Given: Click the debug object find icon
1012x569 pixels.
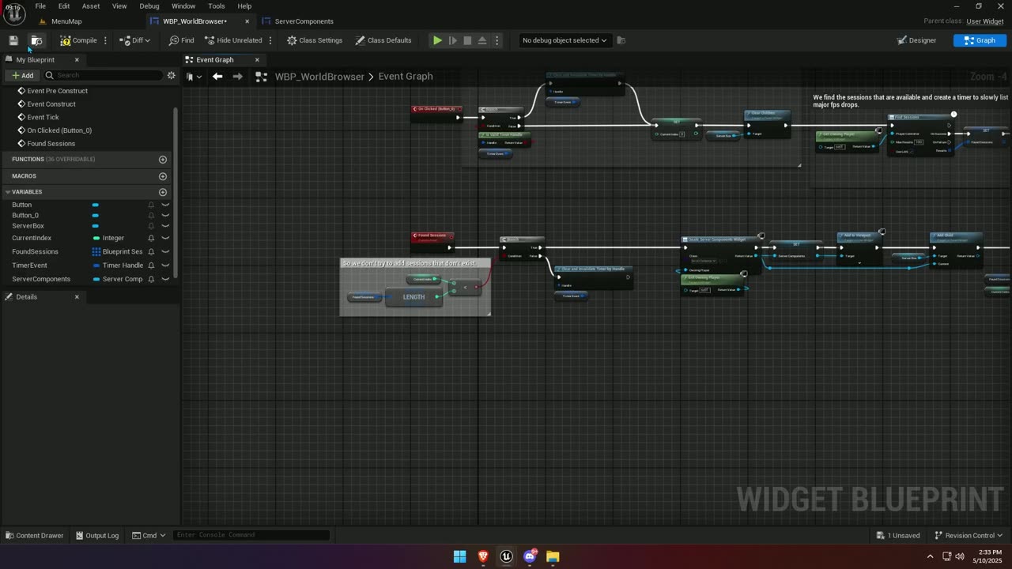Looking at the screenshot, I should tap(621, 40).
